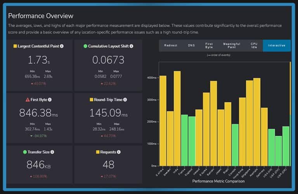The height and width of the screenshot is (194, 298).
Task: Select the Interactive tab
Action: (x=277, y=46)
